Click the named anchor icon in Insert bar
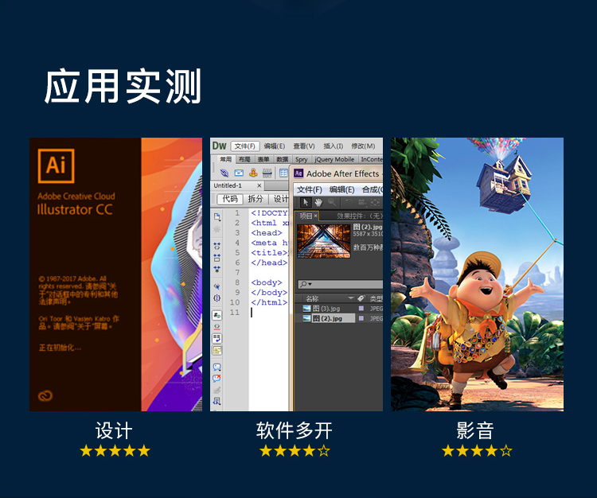This screenshot has height=498, width=597. 253,173
